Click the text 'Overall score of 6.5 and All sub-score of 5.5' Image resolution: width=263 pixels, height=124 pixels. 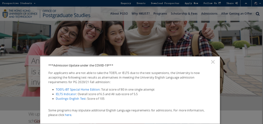(108, 94)
